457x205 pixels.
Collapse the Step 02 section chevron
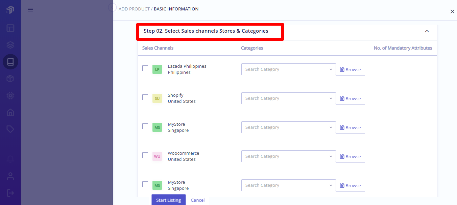point(427,31)
